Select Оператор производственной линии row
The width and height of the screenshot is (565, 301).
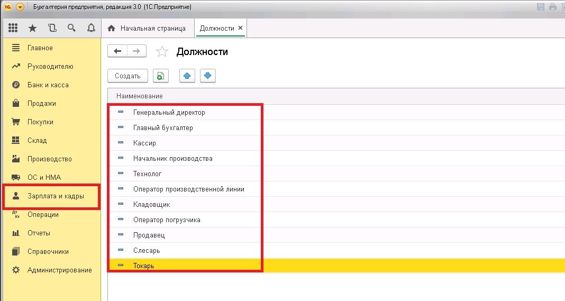pyautogui.click(x=336, y=189)
